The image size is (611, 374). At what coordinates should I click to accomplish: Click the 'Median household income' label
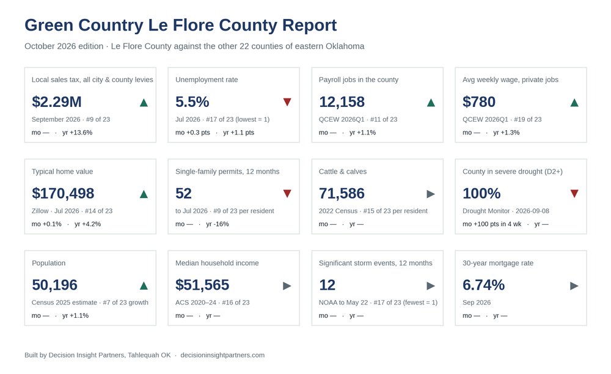(217, 263)
